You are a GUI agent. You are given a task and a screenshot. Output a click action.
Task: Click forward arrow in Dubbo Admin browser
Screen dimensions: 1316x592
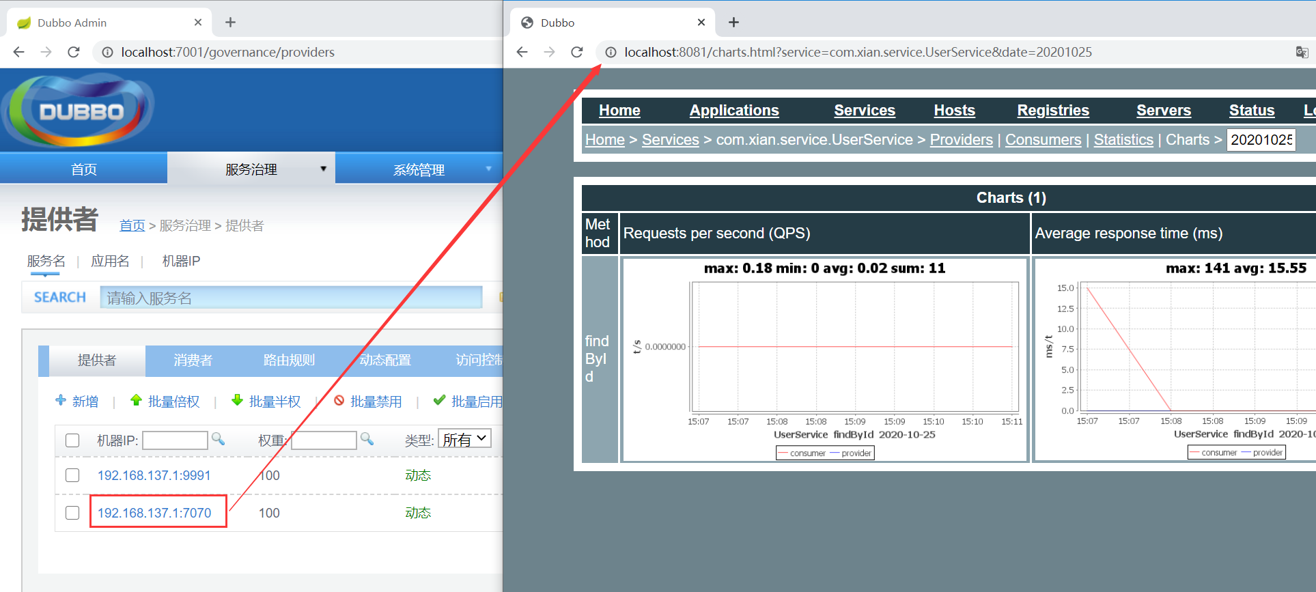pos(46,52)
